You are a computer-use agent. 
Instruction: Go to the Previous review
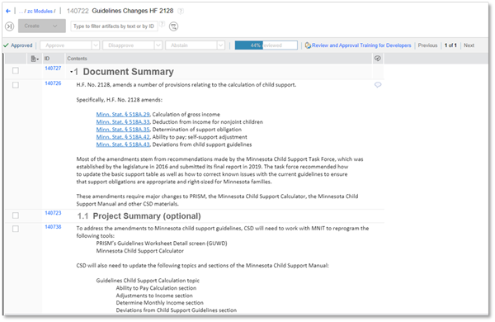(x=427, y=45)
